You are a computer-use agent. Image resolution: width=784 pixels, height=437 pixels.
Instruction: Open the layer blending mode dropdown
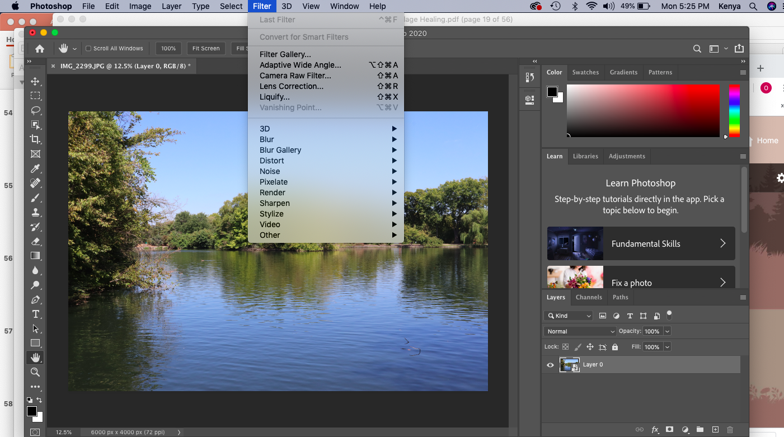(580, 331)
